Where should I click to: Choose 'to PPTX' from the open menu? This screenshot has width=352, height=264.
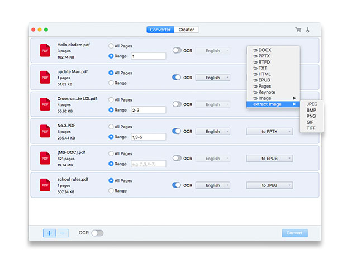[x=273, y=56]
